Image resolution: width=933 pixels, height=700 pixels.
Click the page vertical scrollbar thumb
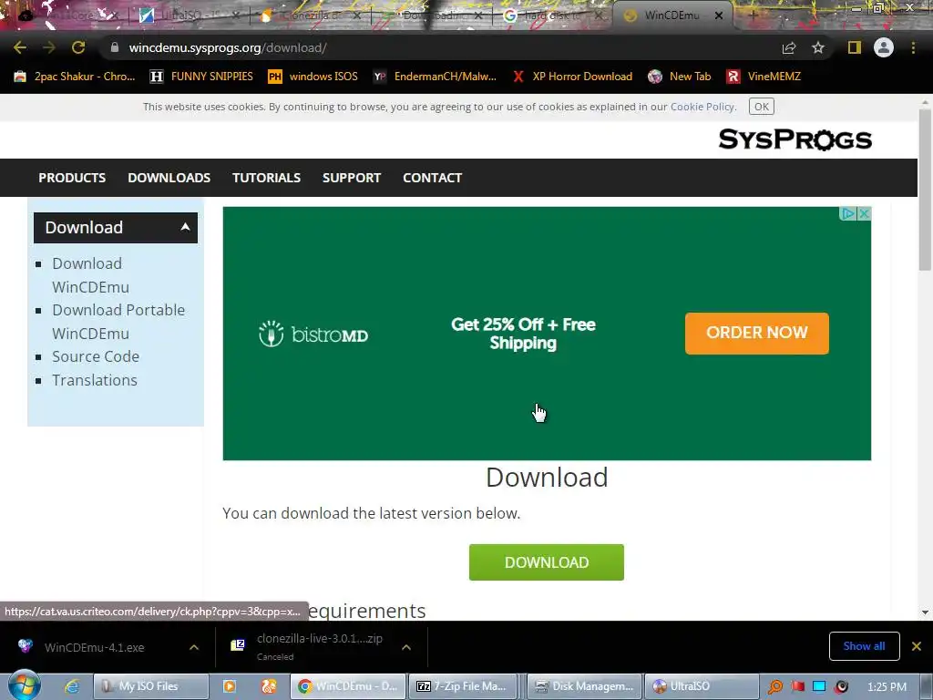(x=925, y=188)
